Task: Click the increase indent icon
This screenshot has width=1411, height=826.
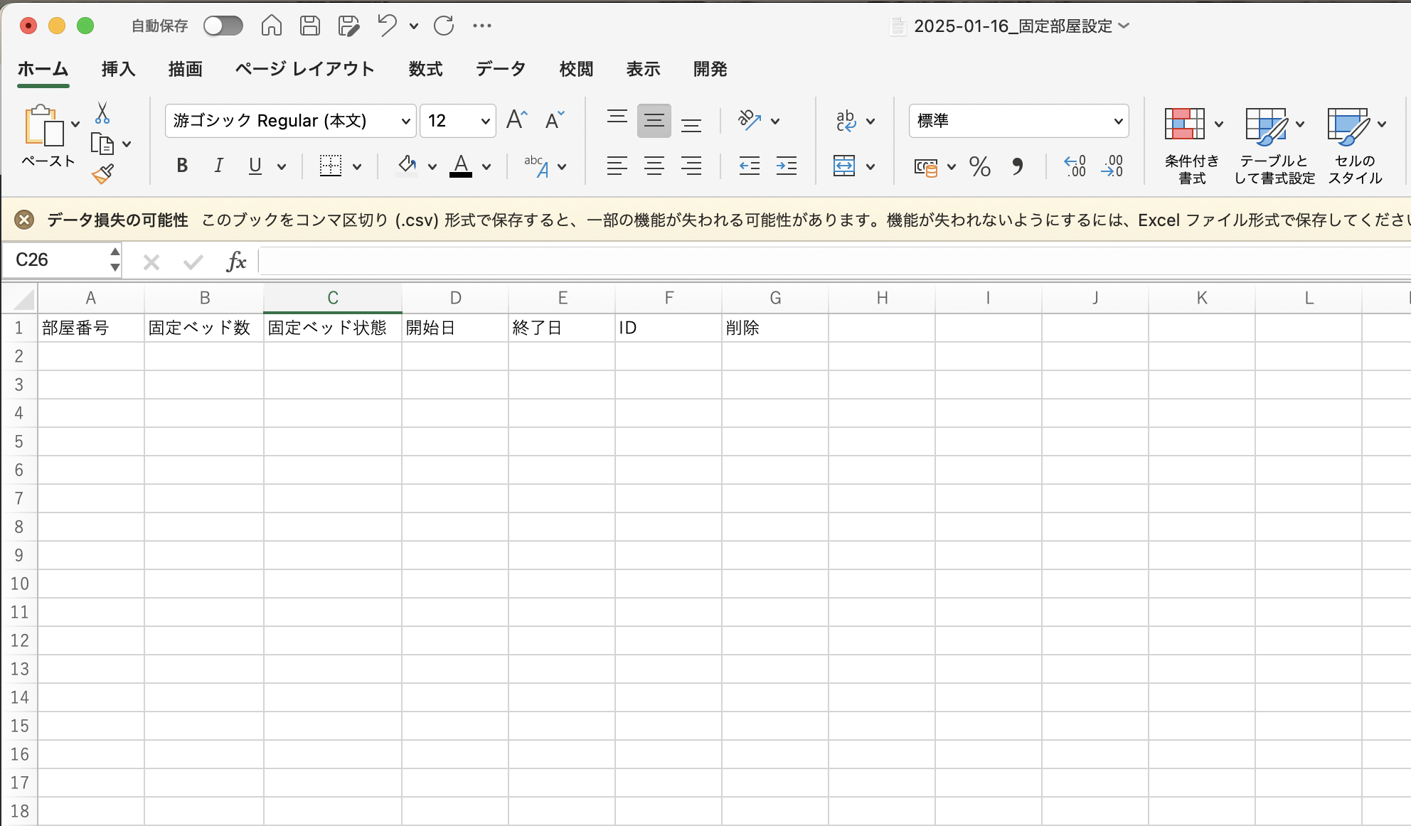Action: (x=786, y=166)
